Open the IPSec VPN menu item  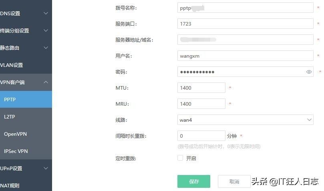point(26,151)
